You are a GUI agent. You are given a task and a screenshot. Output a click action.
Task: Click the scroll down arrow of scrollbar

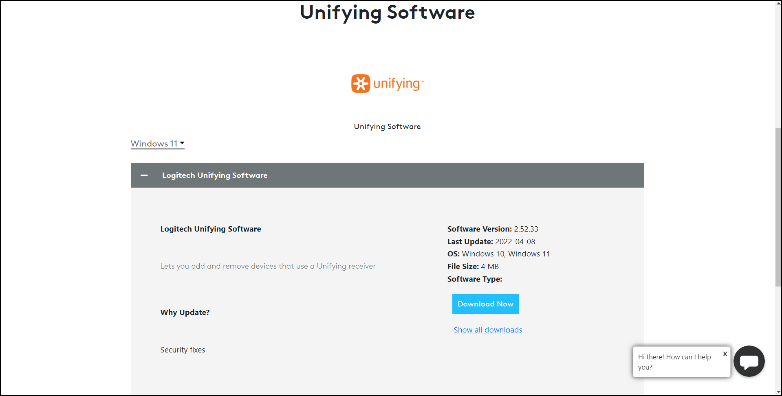pos(778,392)
